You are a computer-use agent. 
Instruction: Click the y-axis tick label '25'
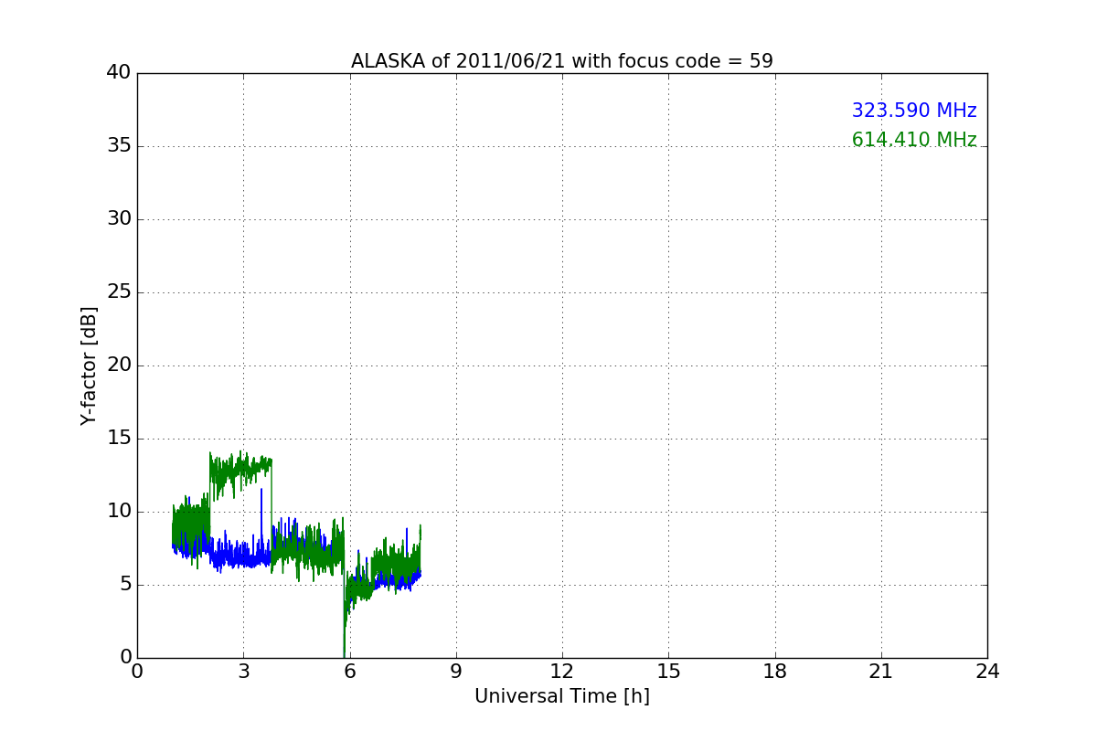pyautogui.click(x=119, y=292)
